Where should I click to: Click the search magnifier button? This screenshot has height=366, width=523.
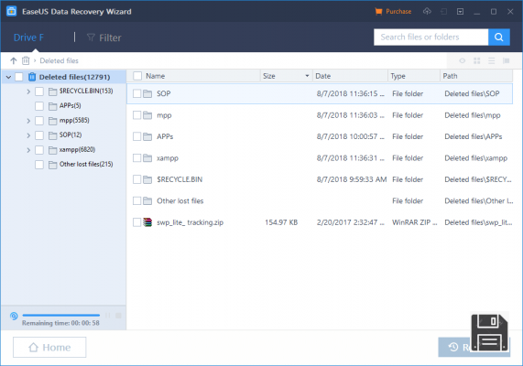pos(498,37)
